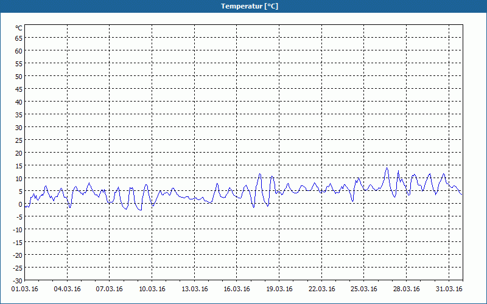
Task: Click the 10 y-axis label
Action: [19, 179]
